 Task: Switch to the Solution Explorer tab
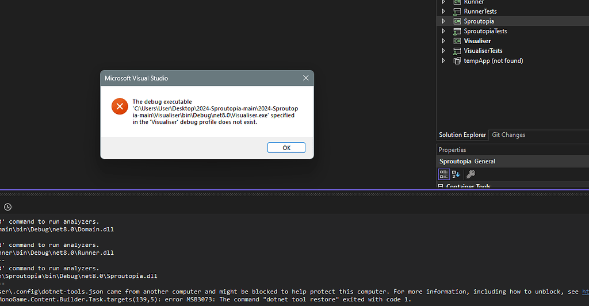(x=462, y=135)
